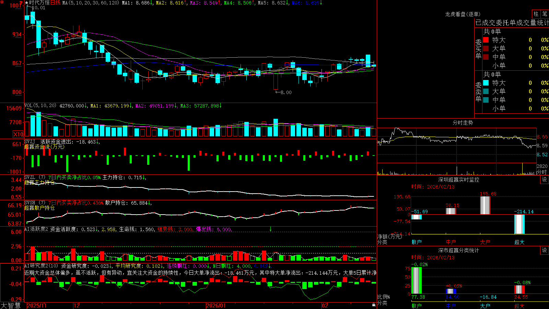This screenshot has height=309, width=549.
Task: Click the red question mark icon
Action: (21, 3)
